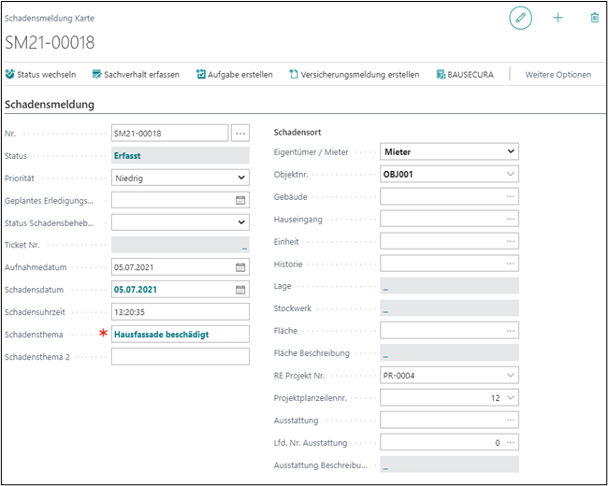Click the pencil edit icon

(520, 18)
